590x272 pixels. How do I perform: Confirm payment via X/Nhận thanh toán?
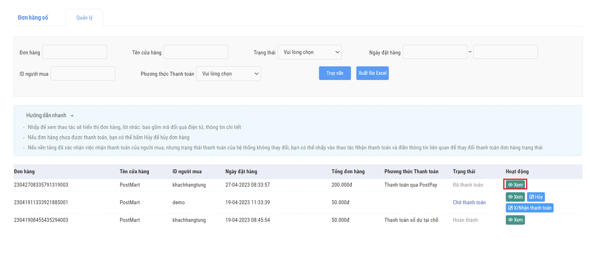pos(529,208)
